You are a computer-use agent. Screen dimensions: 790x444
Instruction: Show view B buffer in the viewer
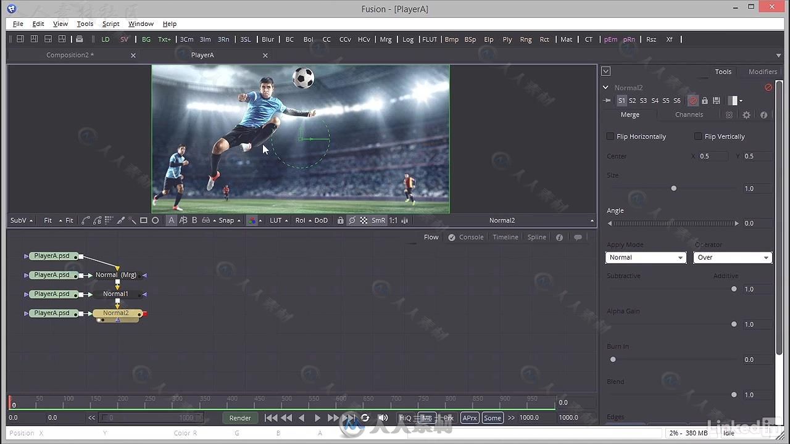click(194, 220)
